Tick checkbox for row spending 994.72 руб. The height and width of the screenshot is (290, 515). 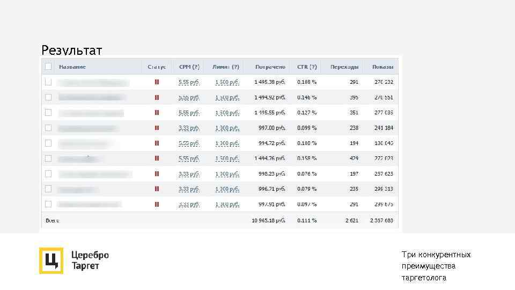coord(48,143)
